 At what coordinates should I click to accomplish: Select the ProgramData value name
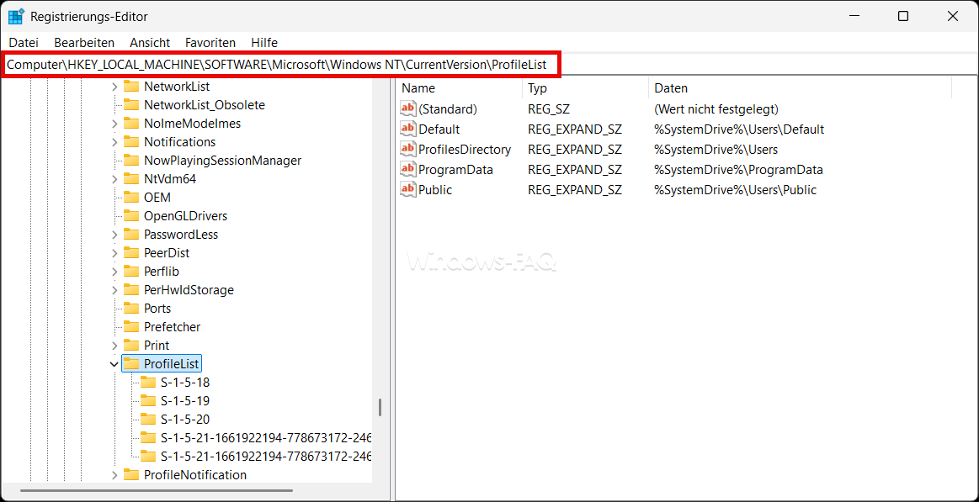455,170
